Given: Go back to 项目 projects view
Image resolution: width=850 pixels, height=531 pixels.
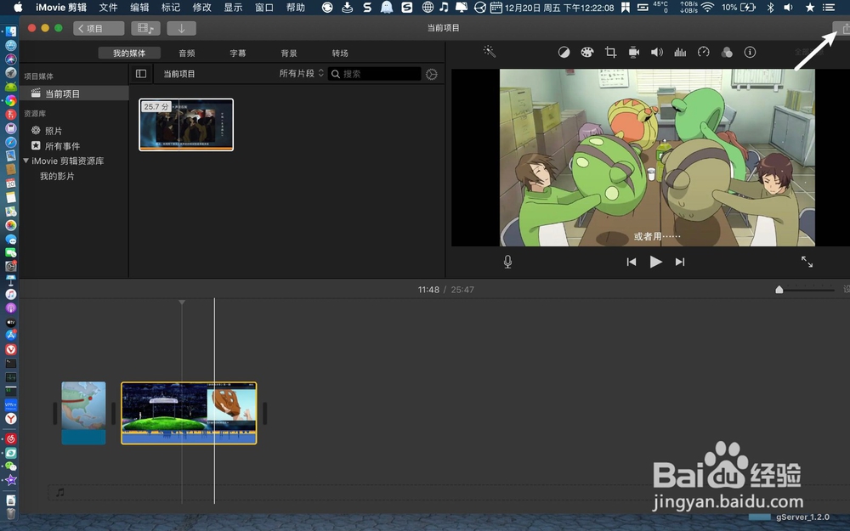Looking at the screenshot, I should point(99,28).
